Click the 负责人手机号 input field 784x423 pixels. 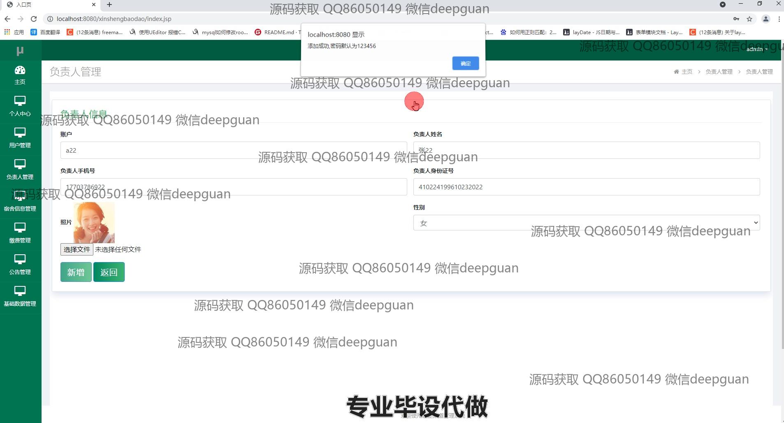click(234, 187)
